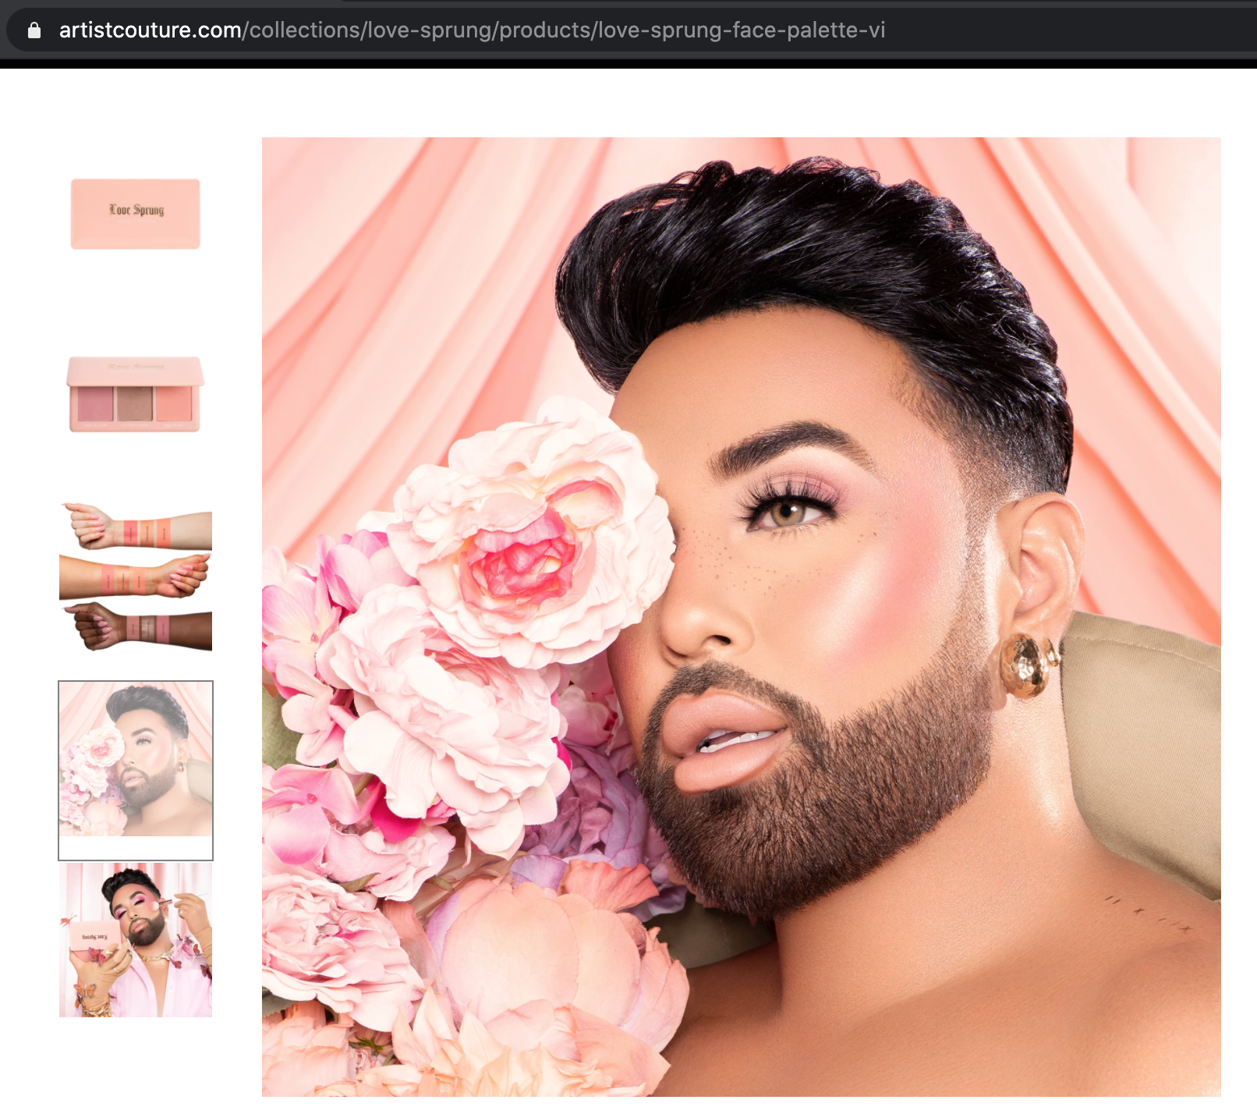The width and height of the screenshot is (1257, 1114).
Task: Click the large model product image
Action: coord(741,617)
